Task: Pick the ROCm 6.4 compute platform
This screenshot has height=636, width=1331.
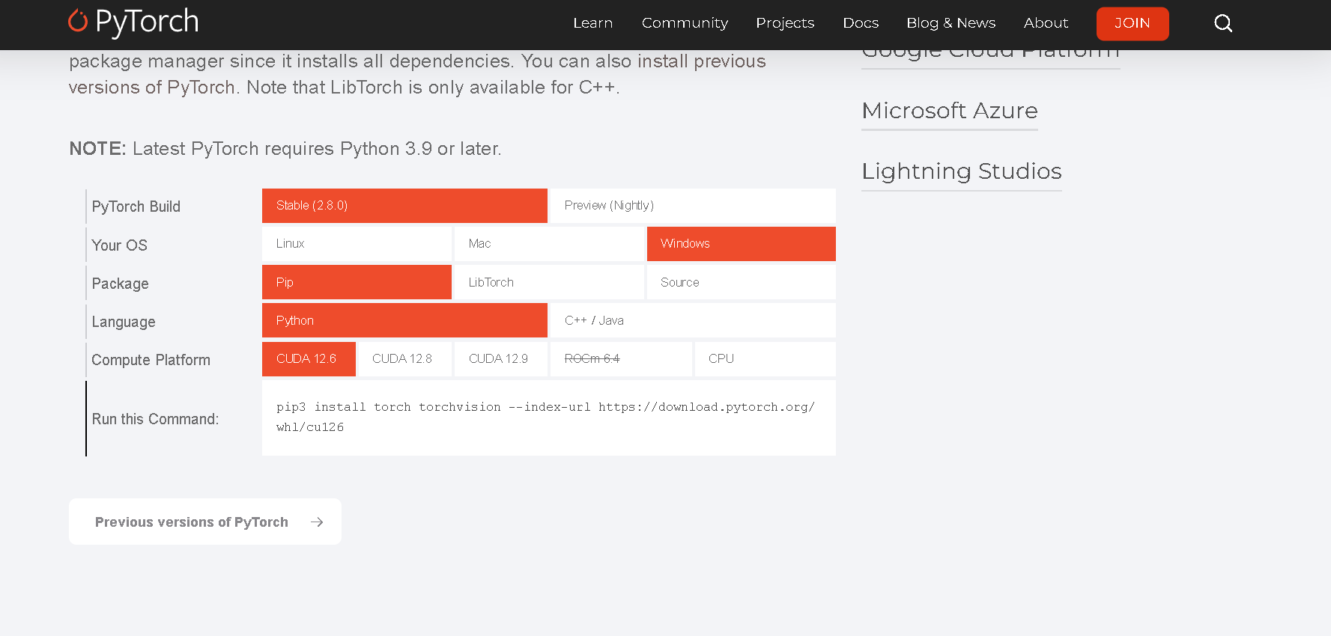Action: coord(621,359)
